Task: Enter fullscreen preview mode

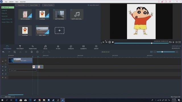Action: tap(179, 42)
